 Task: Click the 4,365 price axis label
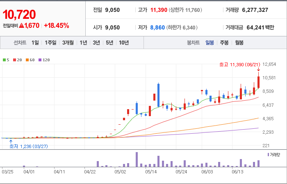(268, 119)
